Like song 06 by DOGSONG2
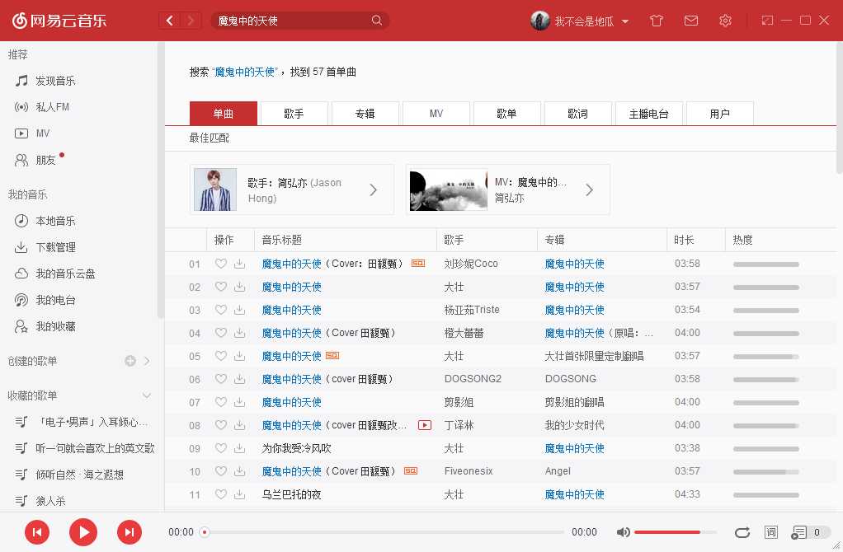Image resolution: width=843 pixels, height=552 pixels. tap(221, 379)
